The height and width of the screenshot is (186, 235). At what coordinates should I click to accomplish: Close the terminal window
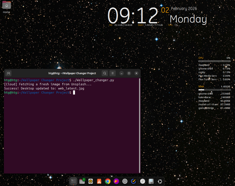point(136,73)
